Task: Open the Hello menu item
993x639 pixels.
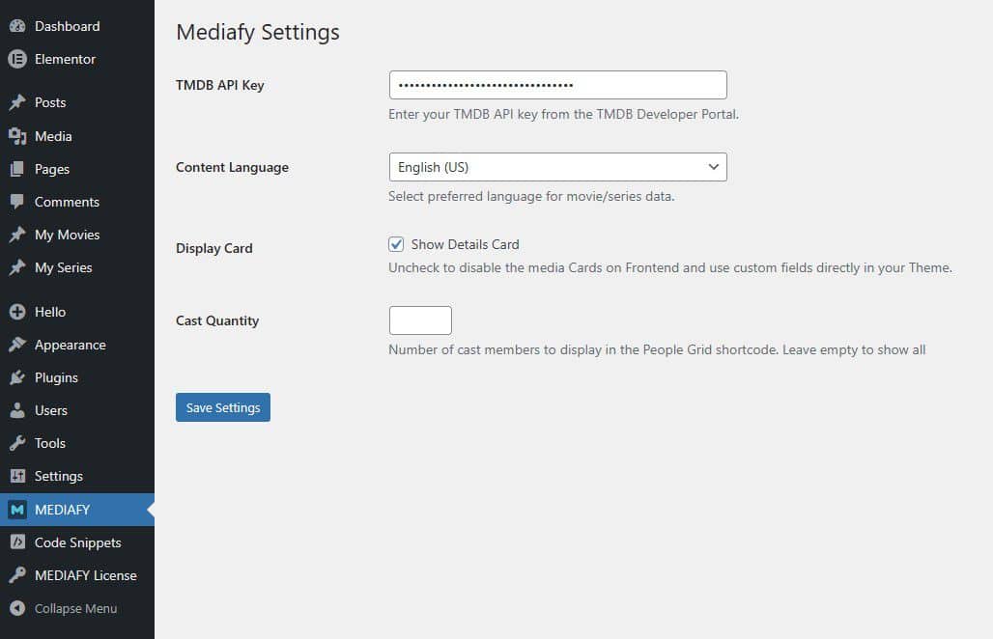Action: pyautogui.click(x=77, y=312)
